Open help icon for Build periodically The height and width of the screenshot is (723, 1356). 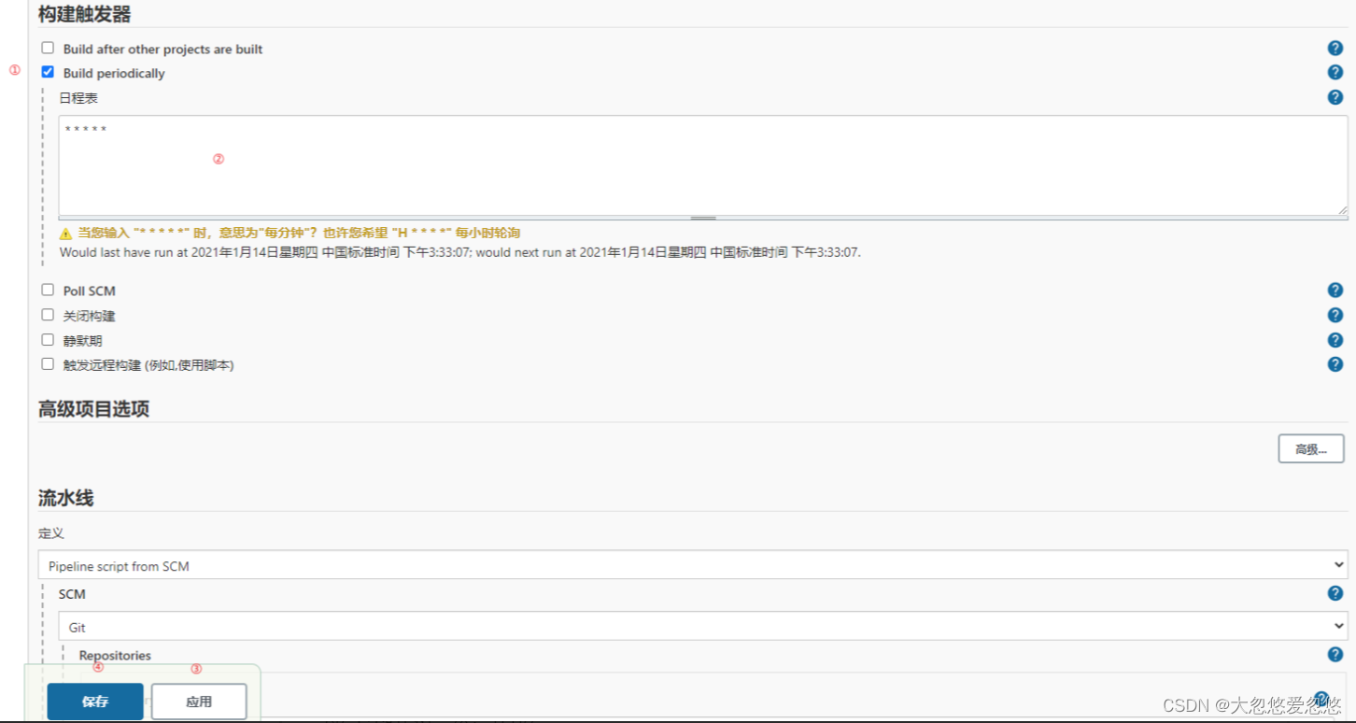tap(1335, 73)
